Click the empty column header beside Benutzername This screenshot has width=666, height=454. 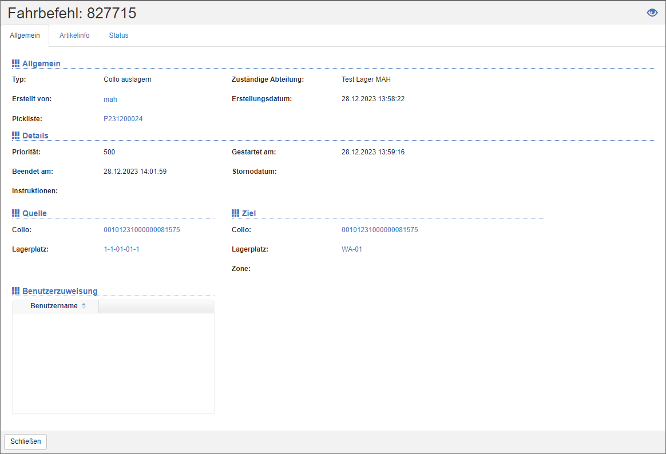(x=156, y=306)
